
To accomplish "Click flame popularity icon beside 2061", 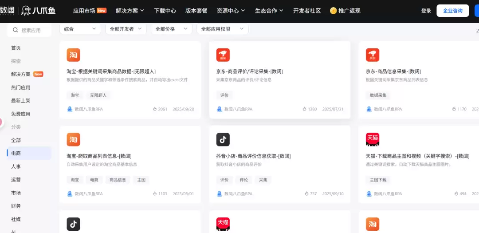I will [x=155, y=109].
